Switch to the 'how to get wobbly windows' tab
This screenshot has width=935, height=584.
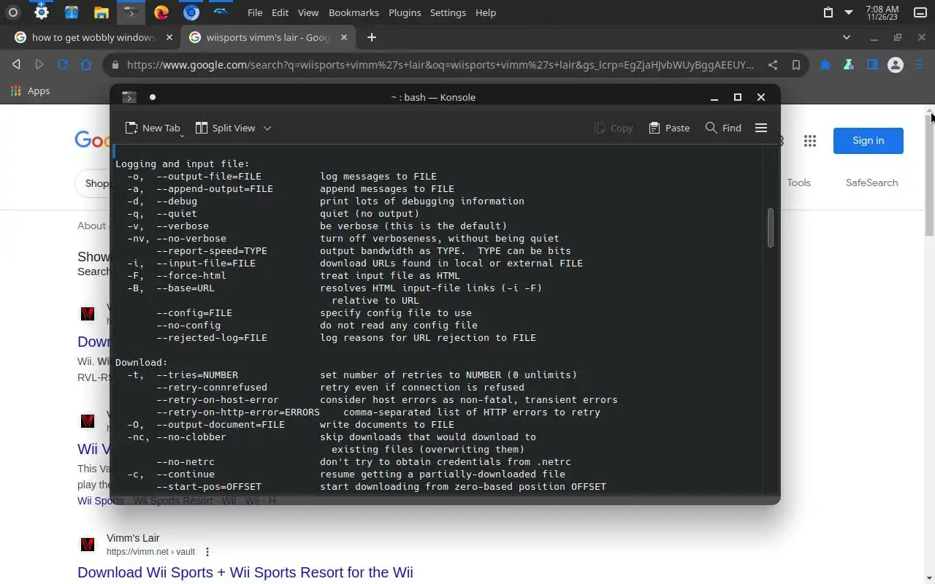pos(93,37)
